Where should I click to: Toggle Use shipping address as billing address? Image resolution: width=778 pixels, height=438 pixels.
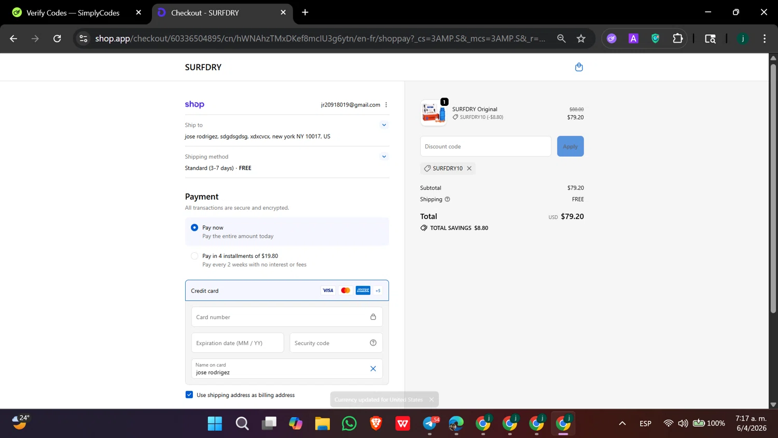[x=189, y=395]
